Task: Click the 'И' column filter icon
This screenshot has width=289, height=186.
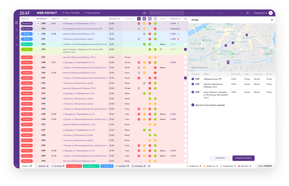Action: (144, 19)
